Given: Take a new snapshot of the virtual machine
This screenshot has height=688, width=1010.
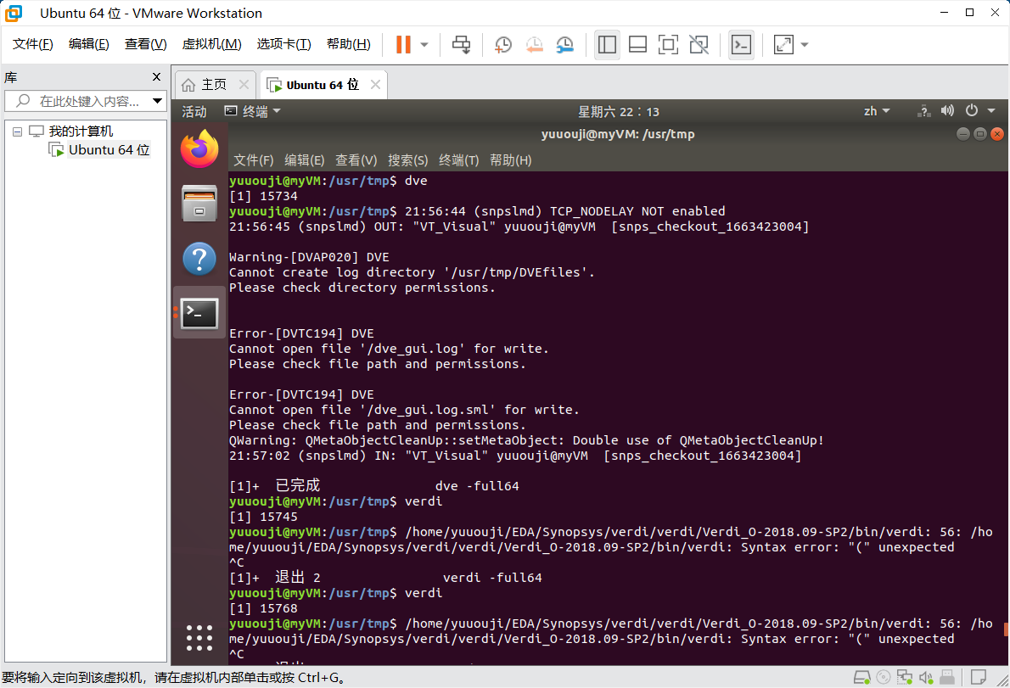Looking at the screenshot, I should coord(502,44).
